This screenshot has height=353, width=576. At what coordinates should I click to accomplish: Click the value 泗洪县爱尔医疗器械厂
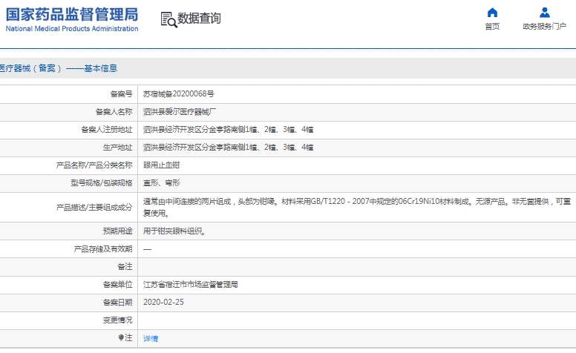click(180, 111)
